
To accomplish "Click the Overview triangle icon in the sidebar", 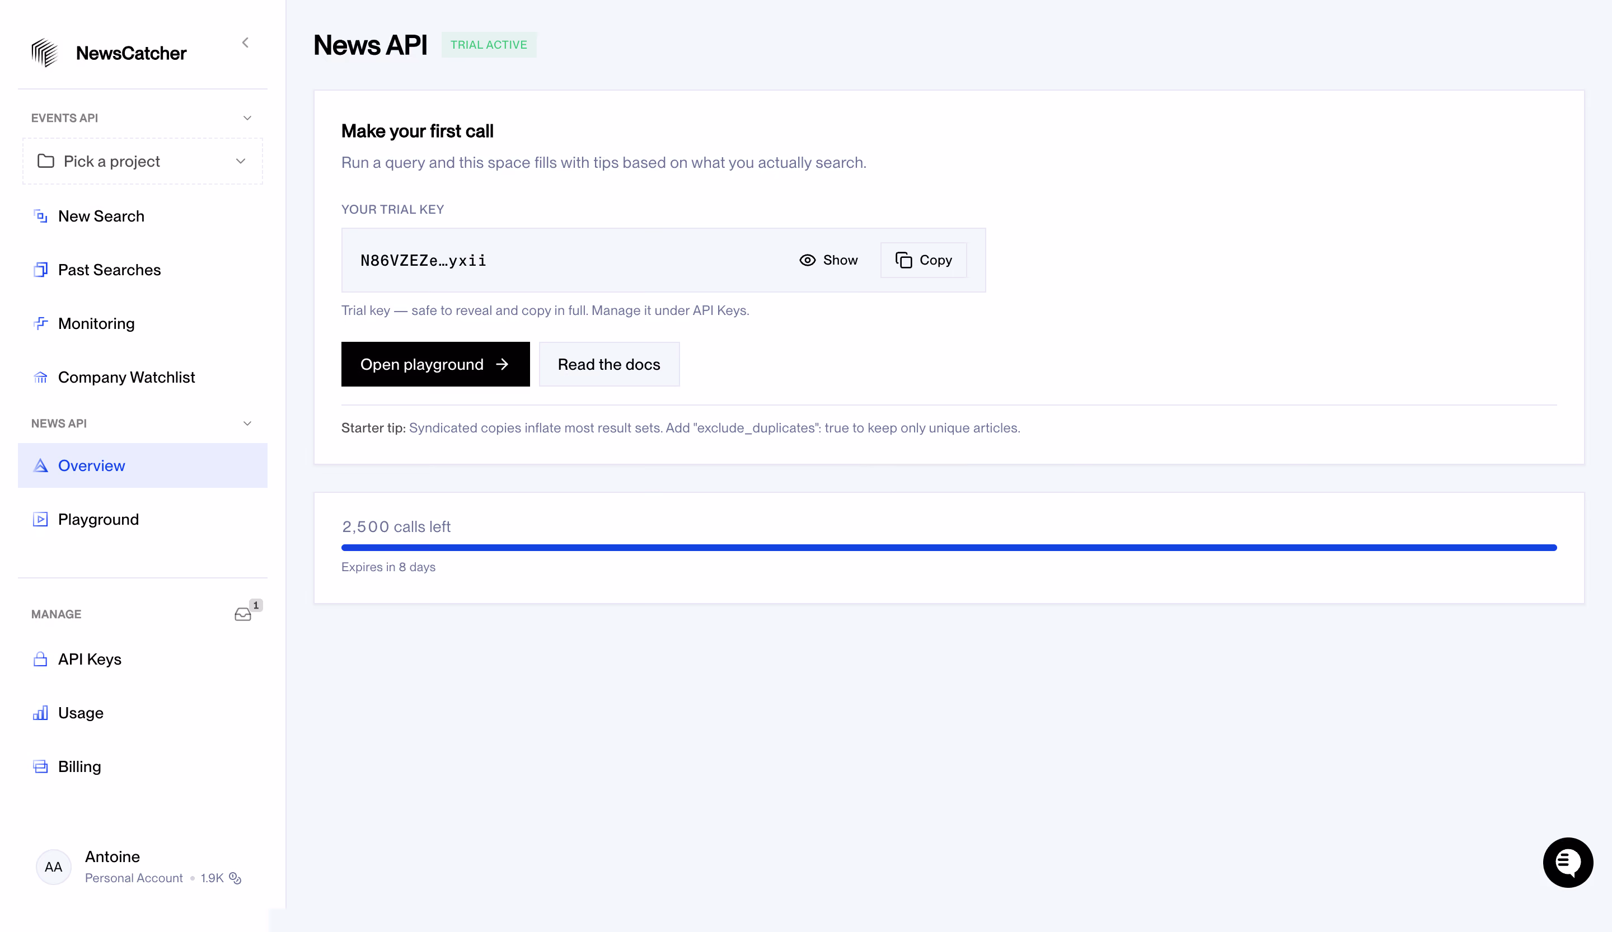I will point(41,465).
